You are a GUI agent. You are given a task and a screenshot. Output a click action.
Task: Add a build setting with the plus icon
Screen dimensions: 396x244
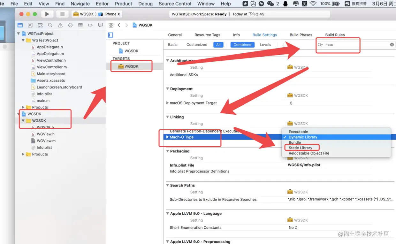[x=284, y=45]
